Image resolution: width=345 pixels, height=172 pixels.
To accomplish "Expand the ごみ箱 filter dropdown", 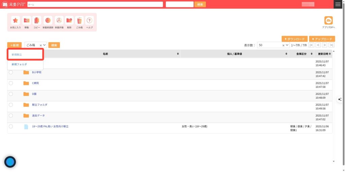I will pos(44,45).
